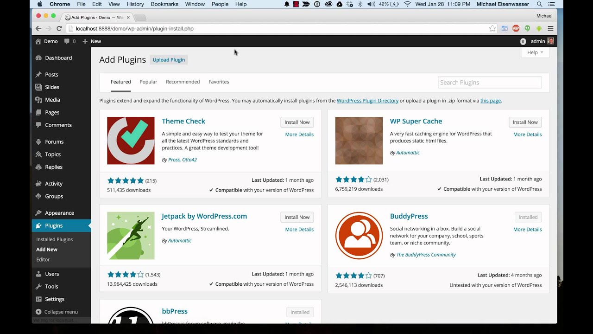Screen dimensions: 593x334
Task: Open the Theme Check plugin title
Action: coord(183,122)
